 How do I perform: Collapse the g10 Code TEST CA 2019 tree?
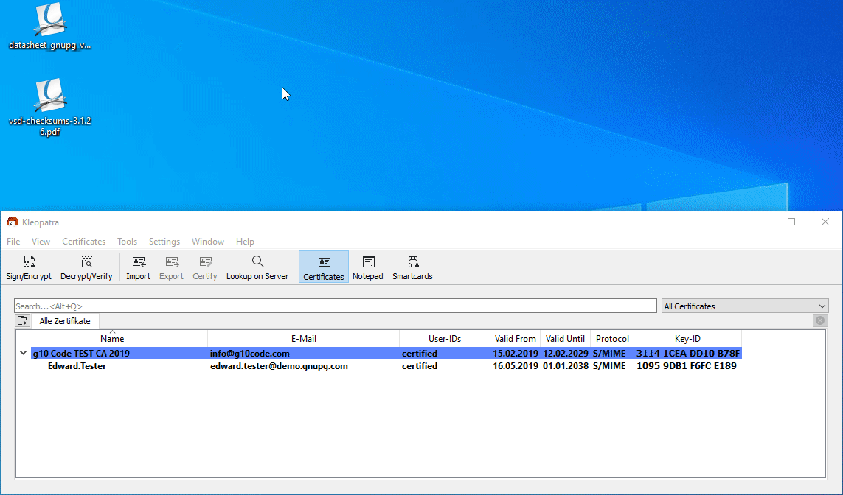click(23, 354)
